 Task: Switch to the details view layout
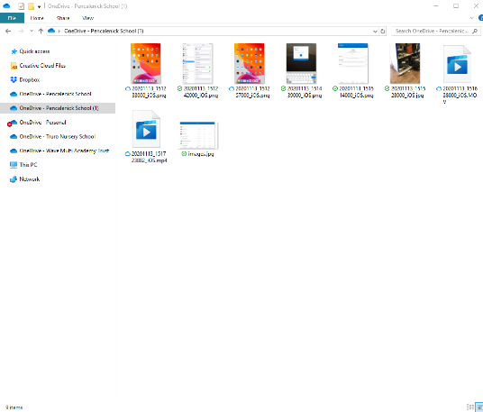470,407
